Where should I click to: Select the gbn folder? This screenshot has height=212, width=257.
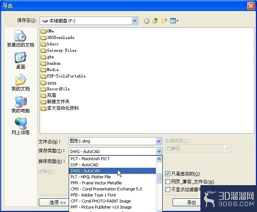[x=48, y=57]
